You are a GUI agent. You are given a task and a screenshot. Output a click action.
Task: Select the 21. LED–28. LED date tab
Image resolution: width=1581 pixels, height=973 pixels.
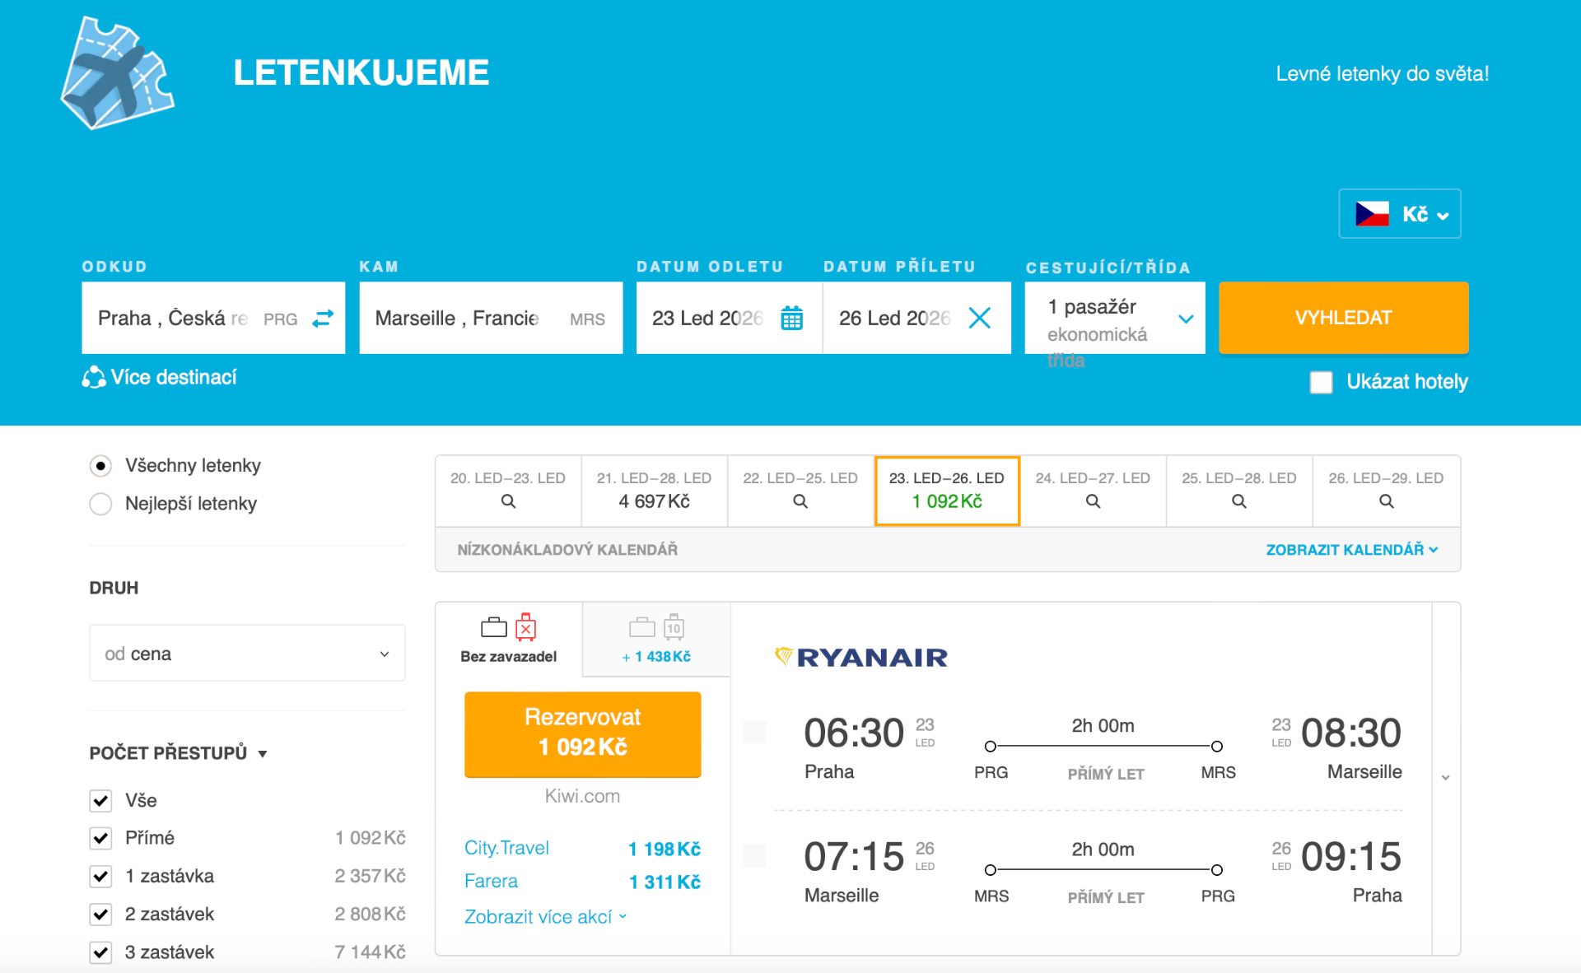click(654, 491)
